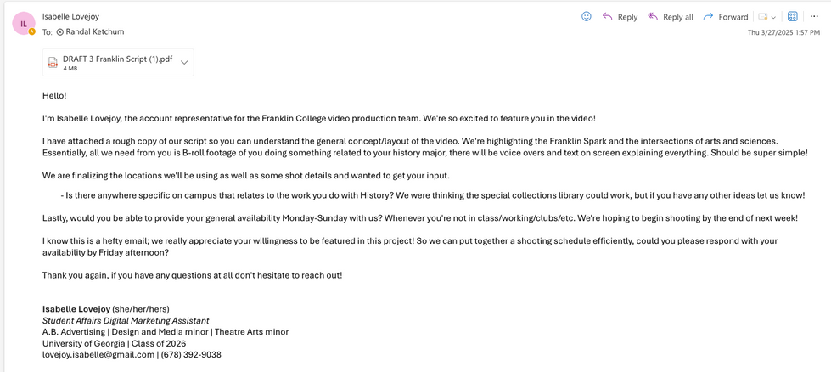The image size is (831, 372).
Task: Click Isabelle Lovejoy's IL avatar
Action: point(24,24)
